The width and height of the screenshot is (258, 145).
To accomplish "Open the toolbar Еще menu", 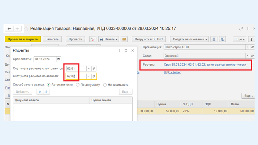I will pos(240,39).
